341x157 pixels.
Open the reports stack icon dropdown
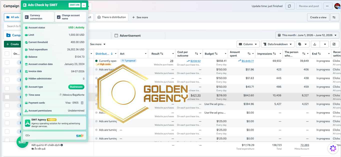[x=302, y=44]
